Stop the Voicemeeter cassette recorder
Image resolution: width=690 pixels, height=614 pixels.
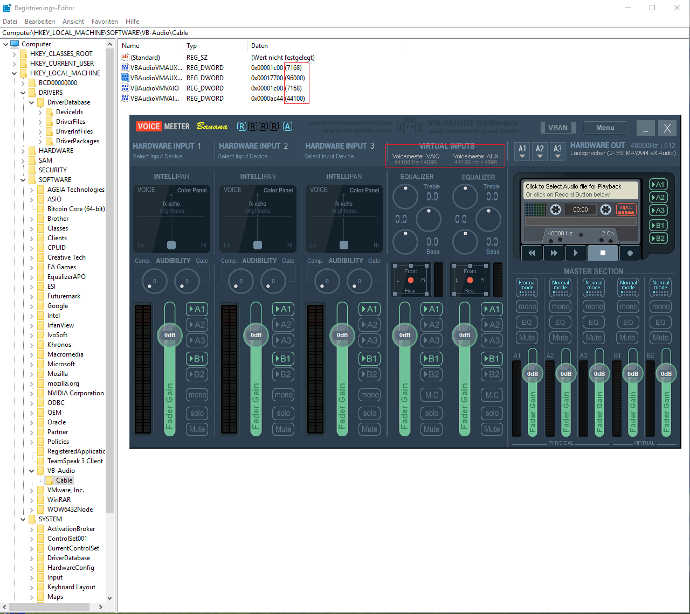click(603, 253)
